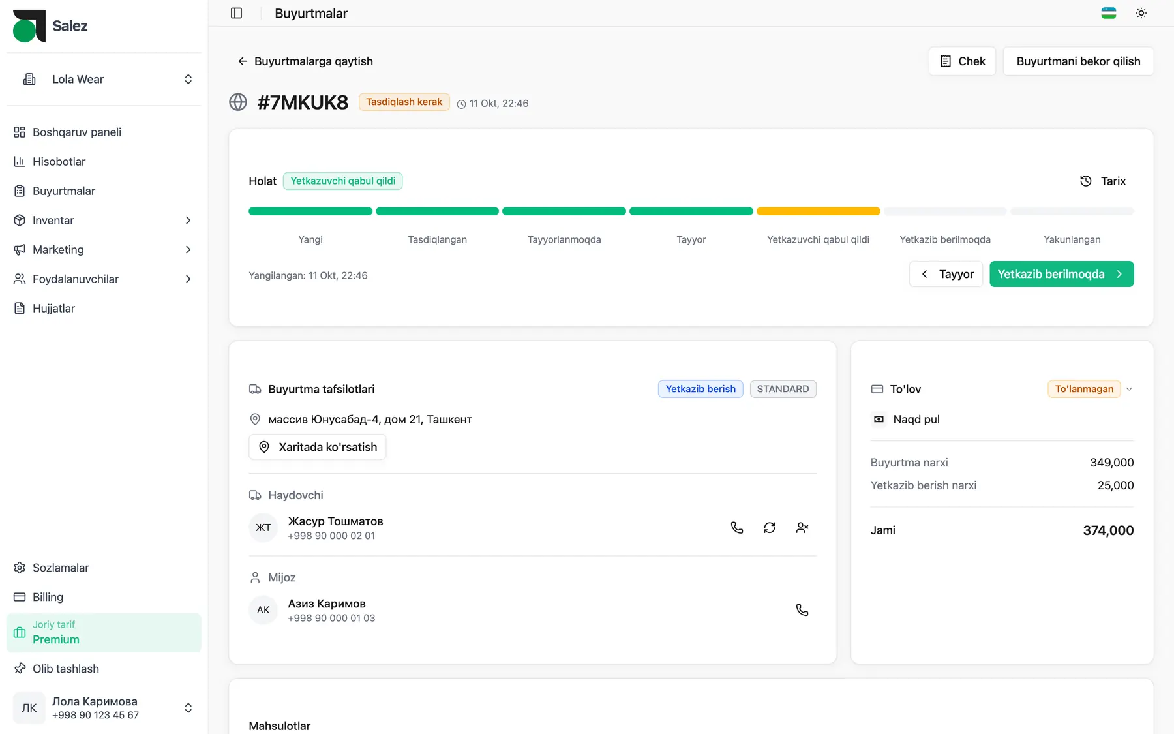The height and width of the screenshot is (734, 1174).
Task: Go back via Buyurtmalarga qaytish
Action: click(305, 61)
